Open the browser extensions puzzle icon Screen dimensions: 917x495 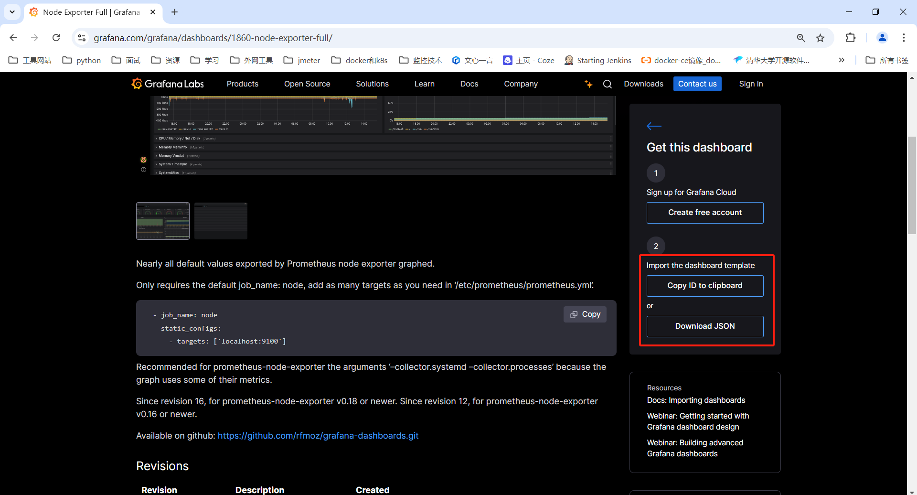851,38
